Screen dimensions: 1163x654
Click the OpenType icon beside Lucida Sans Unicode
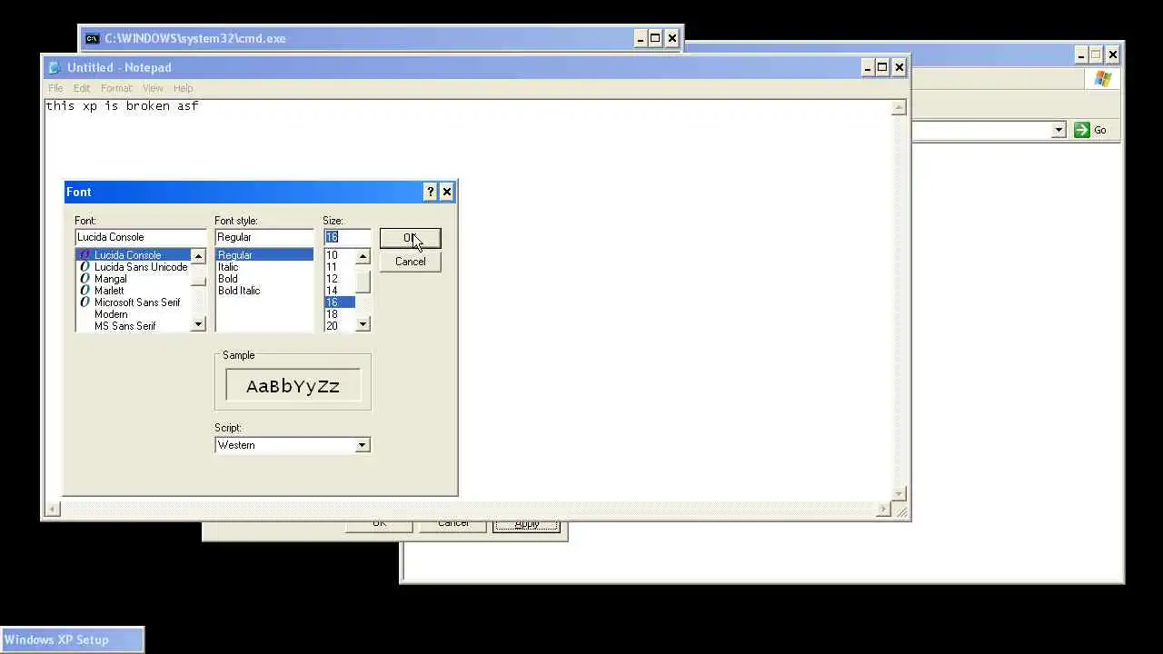(84, 267)
